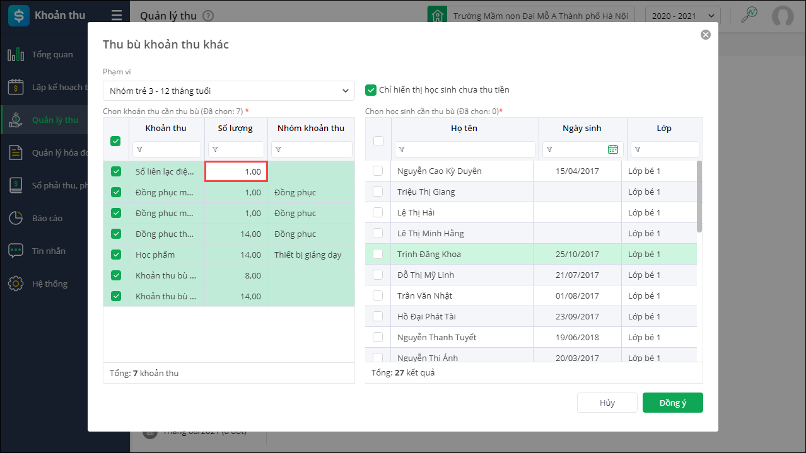Screen dimensions: 806x453
Task: Tick checkbox for Nguyễn Cao Kỳ Duyên
Action: tap(378, 171)
